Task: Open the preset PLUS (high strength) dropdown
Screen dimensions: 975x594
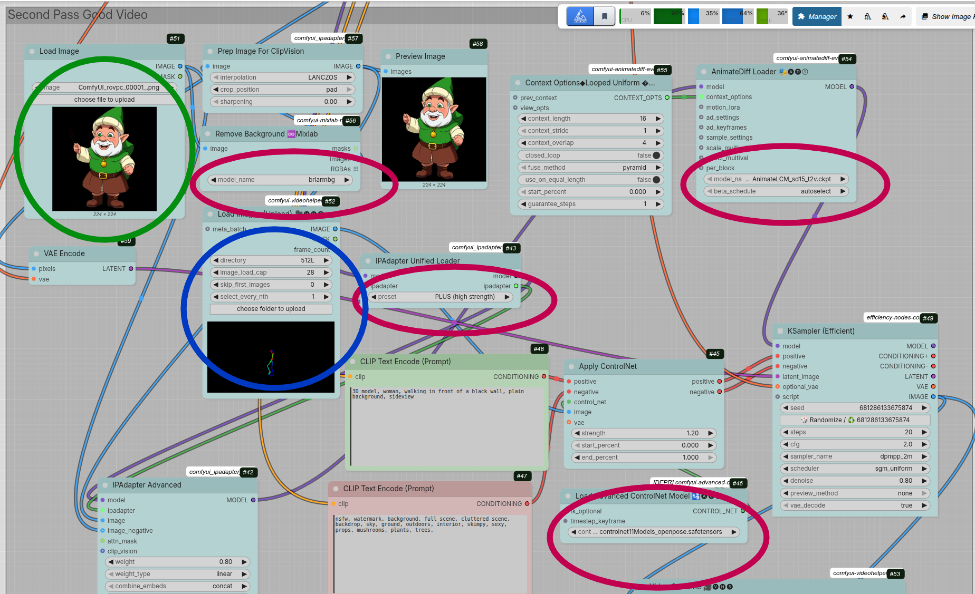Action: [x=441, y=297]
